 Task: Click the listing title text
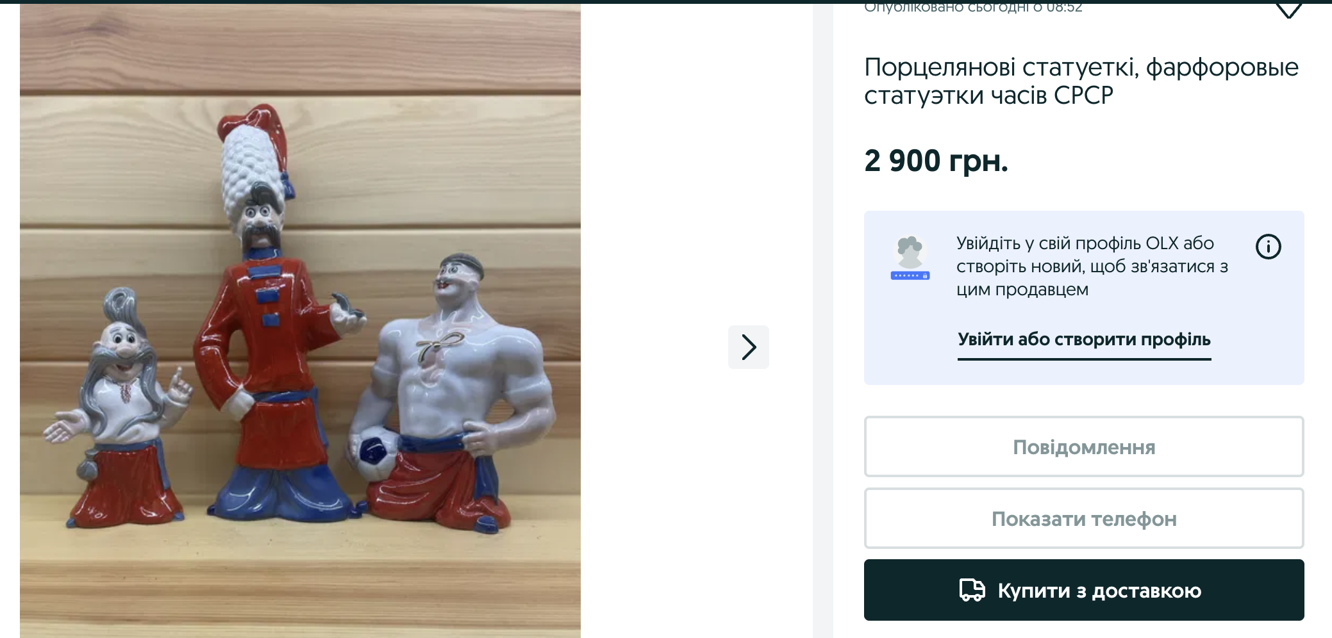pyautogui.click(x=1081, y=81)
